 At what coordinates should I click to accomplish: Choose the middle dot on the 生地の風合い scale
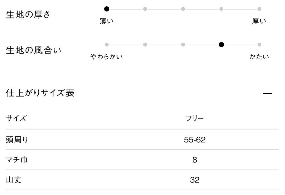click(183, 45)
